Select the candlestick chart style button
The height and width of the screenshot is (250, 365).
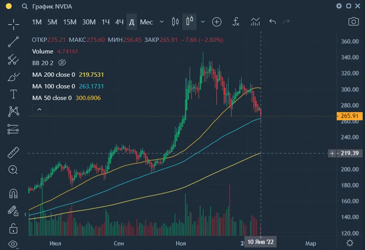[190, 22]
